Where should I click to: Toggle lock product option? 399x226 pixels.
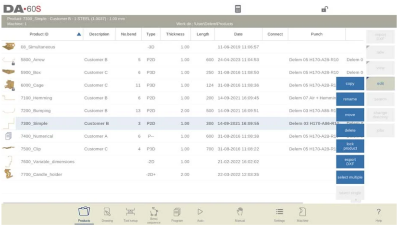(350, 146)
